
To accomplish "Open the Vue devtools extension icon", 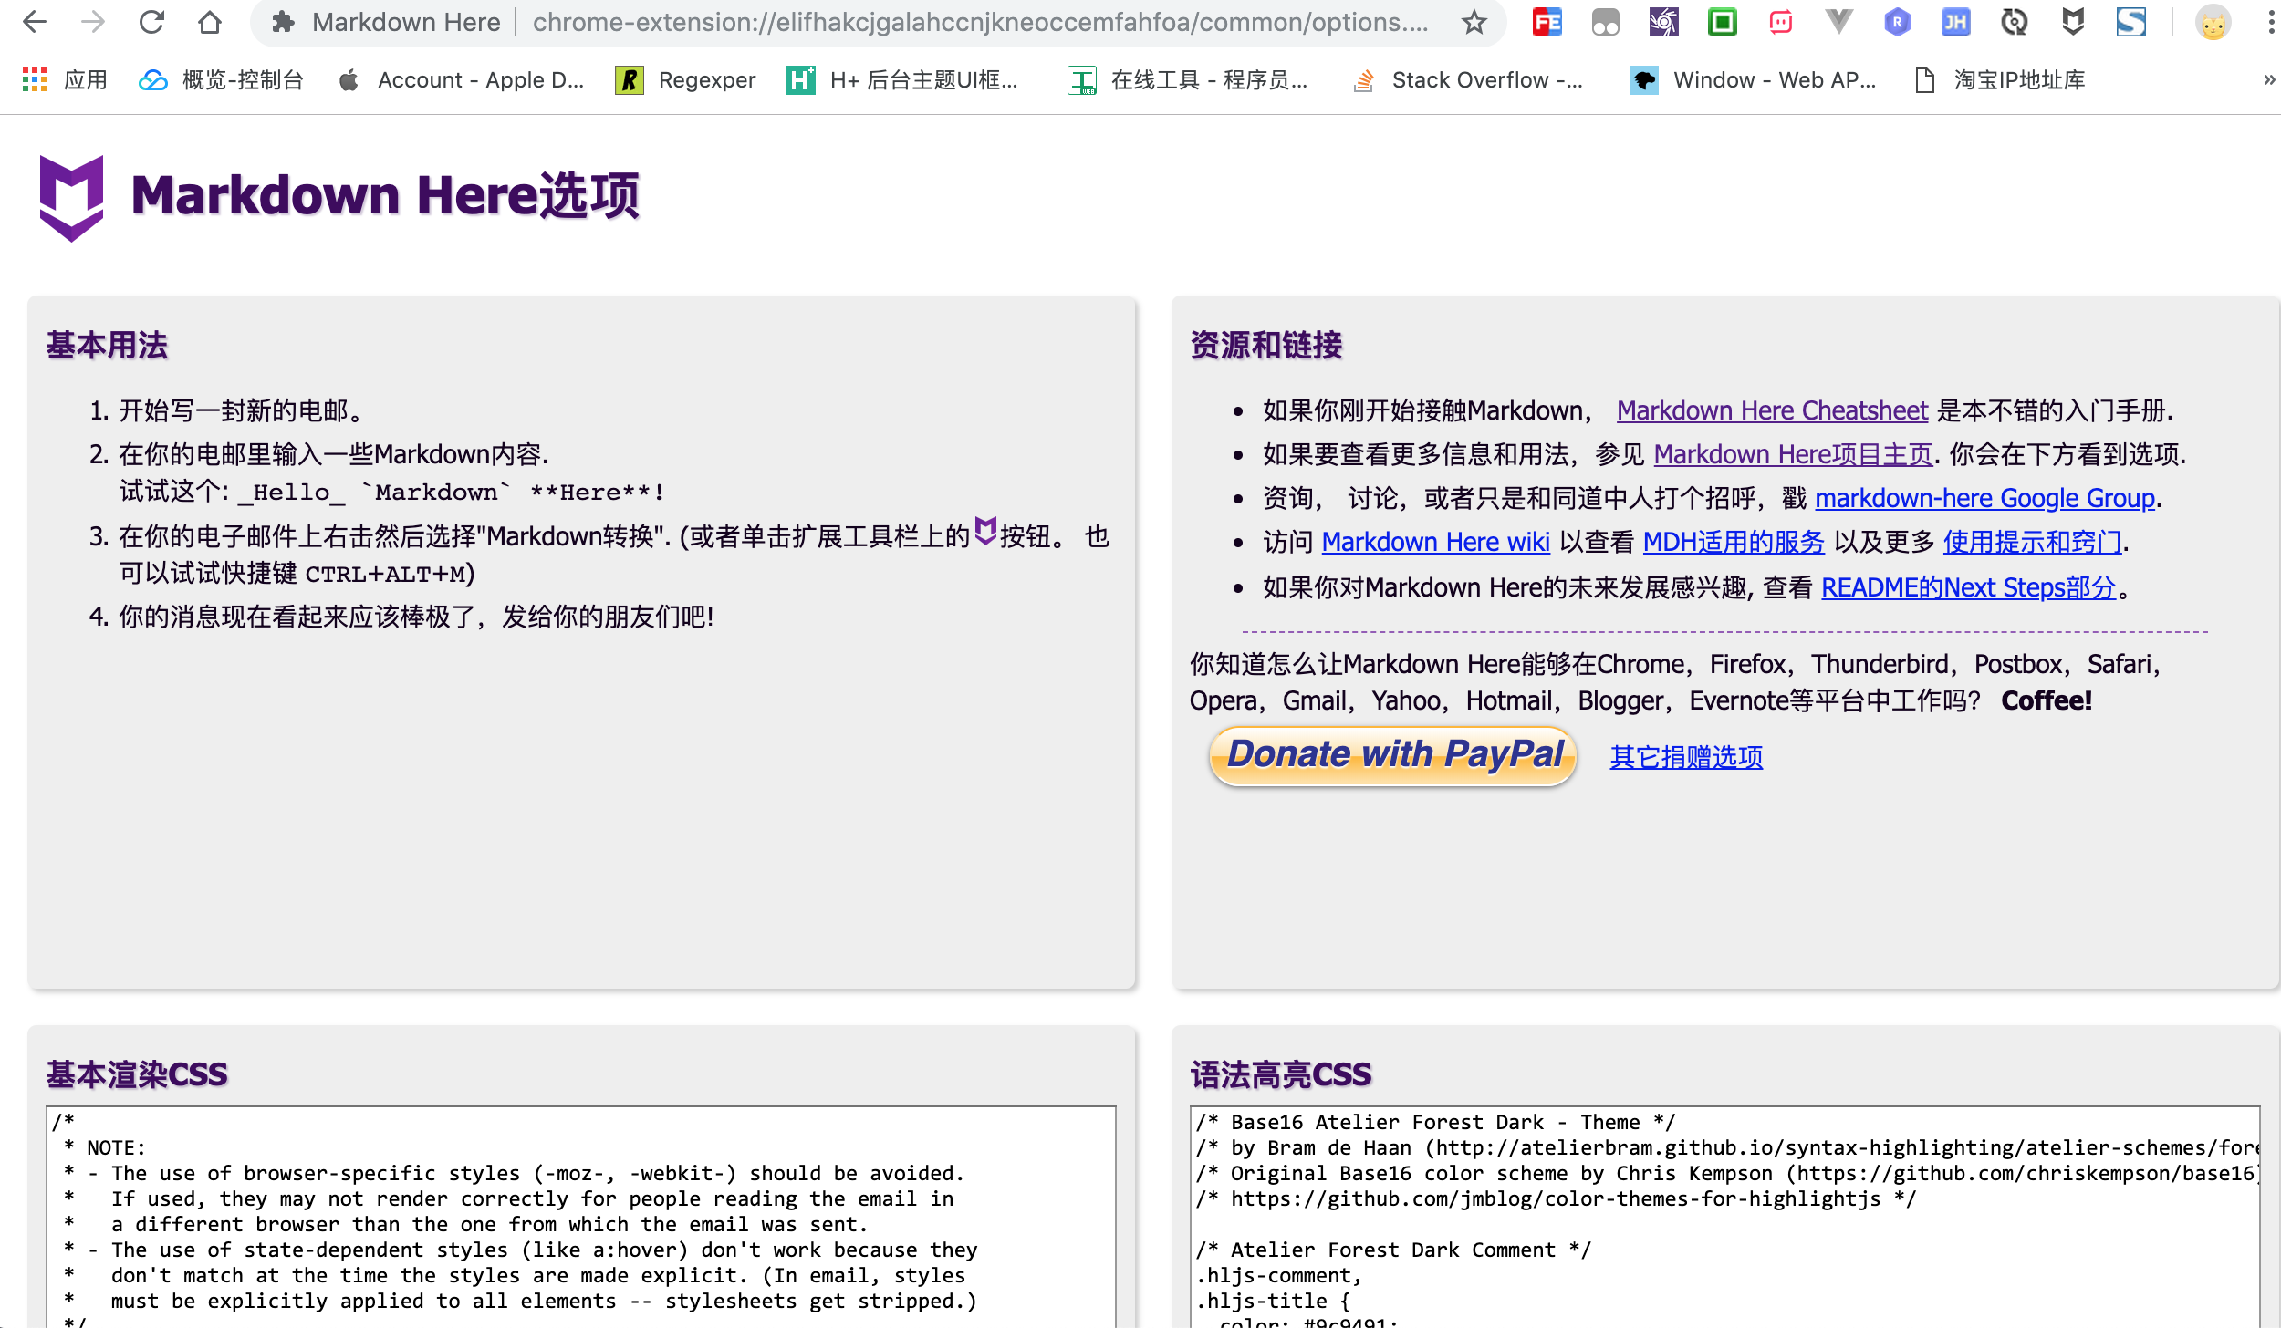I will 1838,22.
